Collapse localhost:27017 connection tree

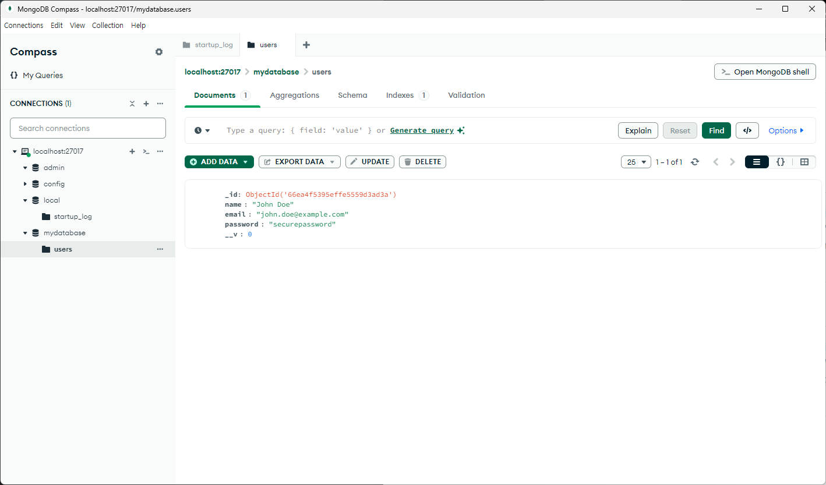[x=15, y=151]
